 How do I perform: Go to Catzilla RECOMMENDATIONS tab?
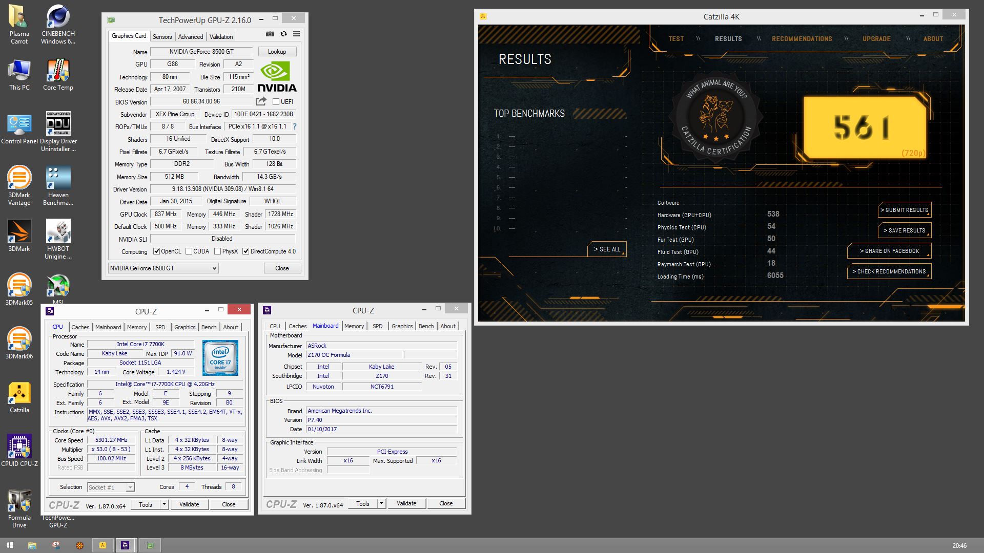click(x=802, y=39)
